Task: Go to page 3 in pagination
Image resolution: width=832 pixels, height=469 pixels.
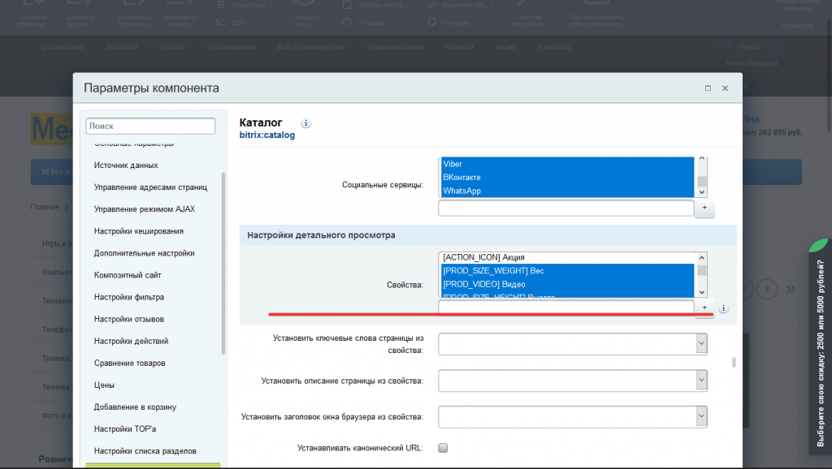Action: [766, 289]
